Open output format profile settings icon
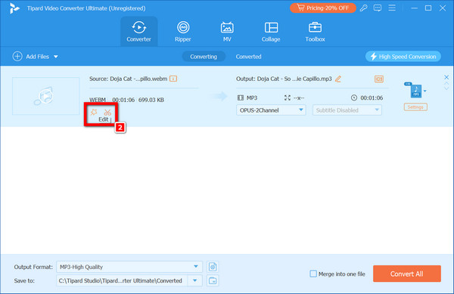Screen dimensions: 454x294 (x=213, y=267)
